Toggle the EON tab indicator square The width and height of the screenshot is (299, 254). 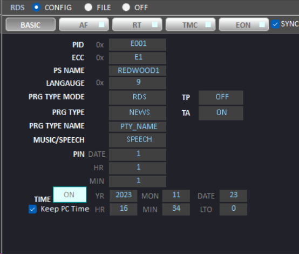click(x=262, y=24)
